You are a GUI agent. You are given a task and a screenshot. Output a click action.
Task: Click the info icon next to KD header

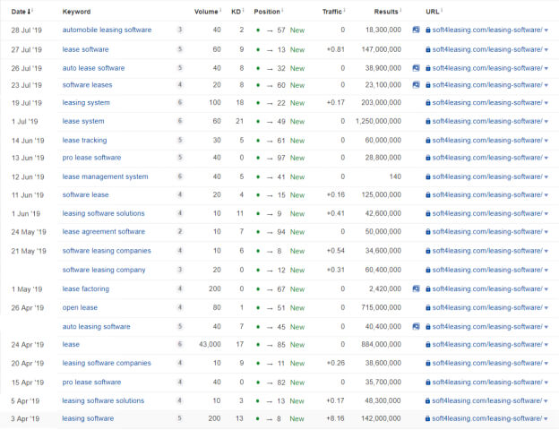[245, 12]
